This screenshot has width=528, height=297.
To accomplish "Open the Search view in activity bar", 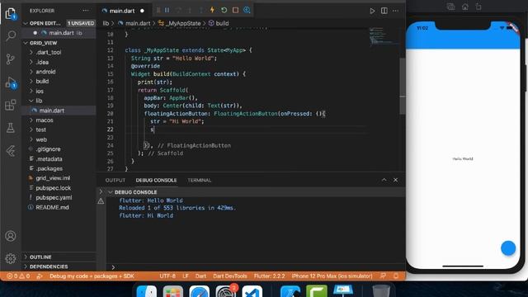I will 11,35.
